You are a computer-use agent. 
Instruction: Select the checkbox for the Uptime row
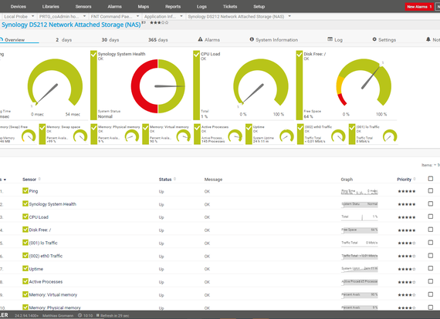click(431, 268)
